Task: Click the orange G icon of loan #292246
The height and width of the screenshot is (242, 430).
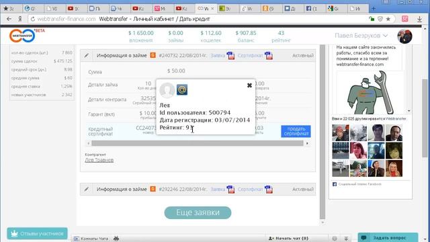Action: (x=153, y=189)
